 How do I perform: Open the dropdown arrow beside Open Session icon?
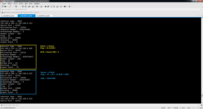click(x=7, y=6)
